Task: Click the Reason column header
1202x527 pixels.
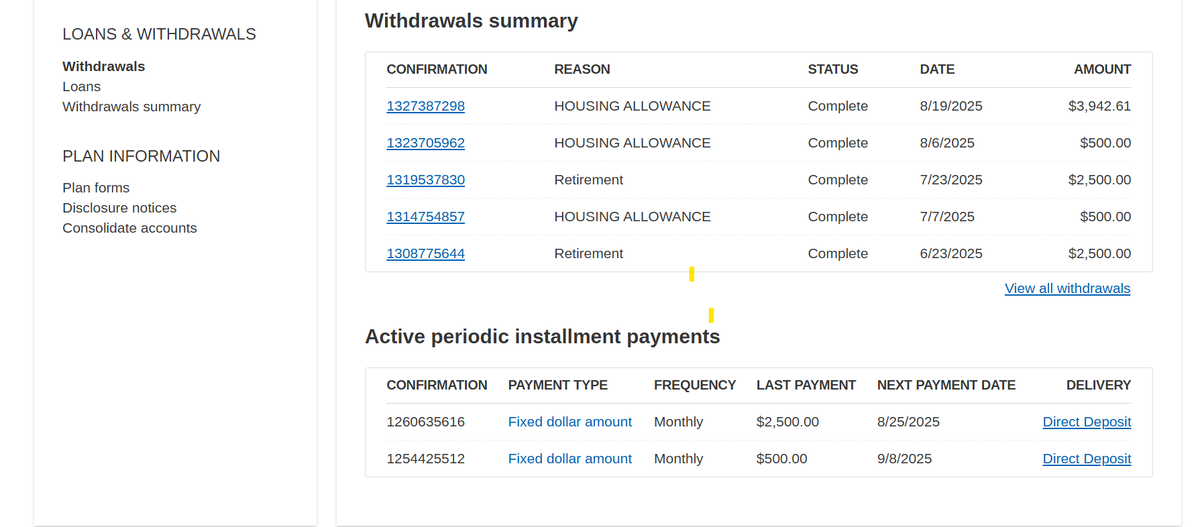Action: (x=582, y=69)
